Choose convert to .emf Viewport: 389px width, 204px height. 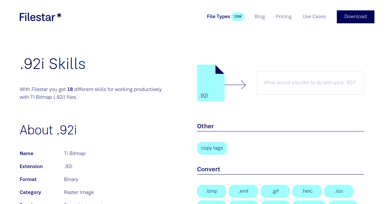coord(243,191)
